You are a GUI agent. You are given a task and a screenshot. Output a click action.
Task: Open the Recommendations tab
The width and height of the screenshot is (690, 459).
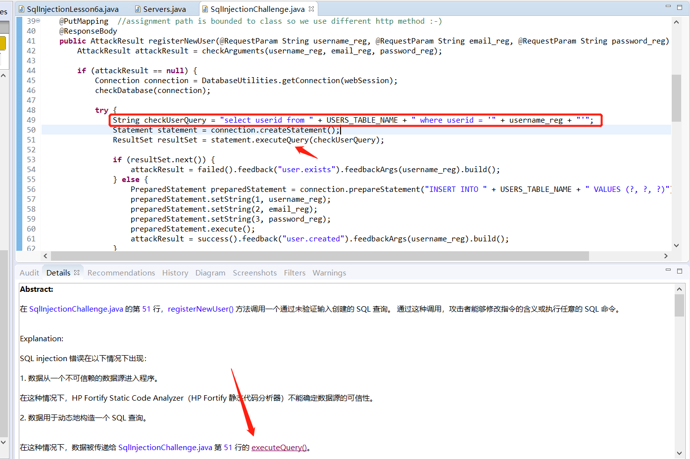[121, 273]
